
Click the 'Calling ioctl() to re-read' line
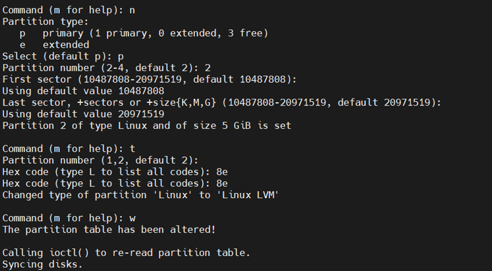[126, 253]
